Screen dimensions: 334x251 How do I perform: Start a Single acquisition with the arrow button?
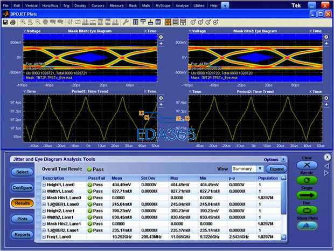(x=307, y=195)
